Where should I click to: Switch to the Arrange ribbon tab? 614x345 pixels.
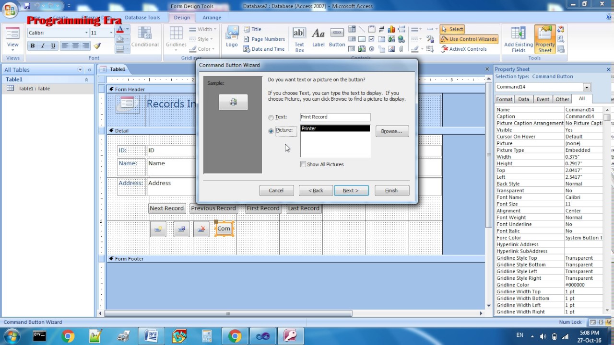(x=212, y=18)
